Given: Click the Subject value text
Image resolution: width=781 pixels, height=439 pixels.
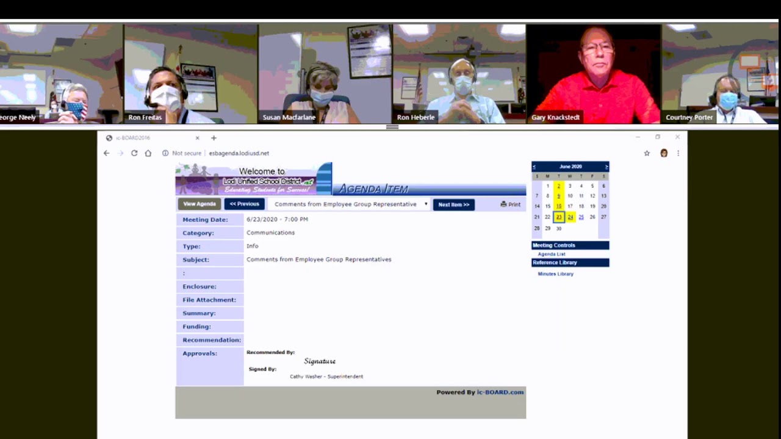Looking at the screenshot, I should click(319, 260).
